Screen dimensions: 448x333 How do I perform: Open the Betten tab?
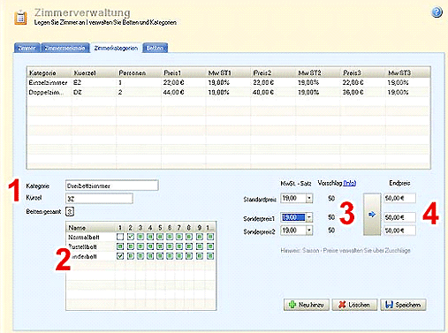pyautogui.click(x=156, y=48)
